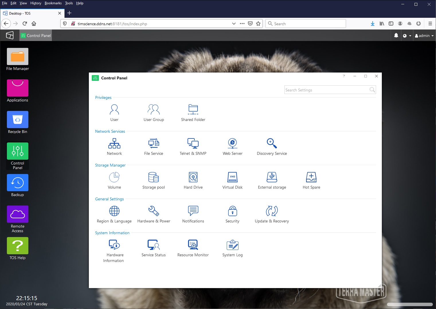The width and height of the screenshot is (436, 309).
Task: Expand the admin account dropdown
Action: (x=424, y=36)
